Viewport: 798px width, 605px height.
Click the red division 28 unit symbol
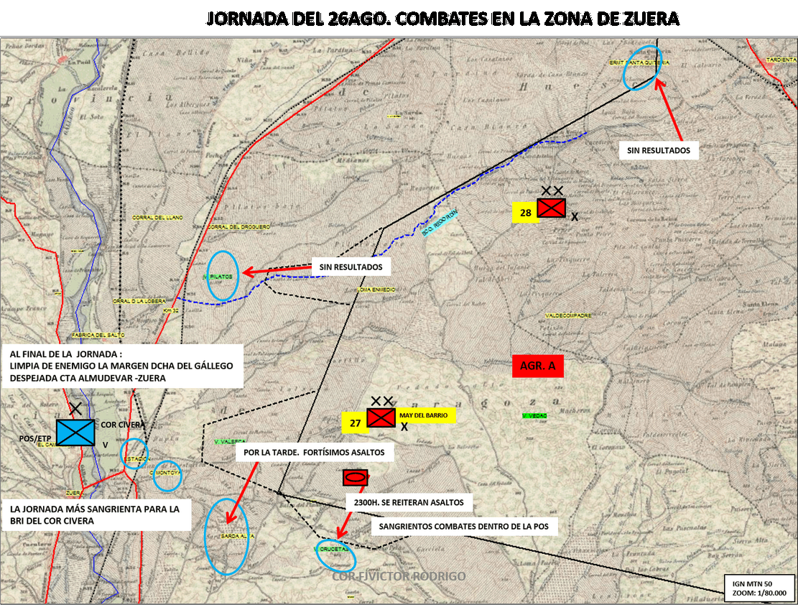(x=551, y=208)
